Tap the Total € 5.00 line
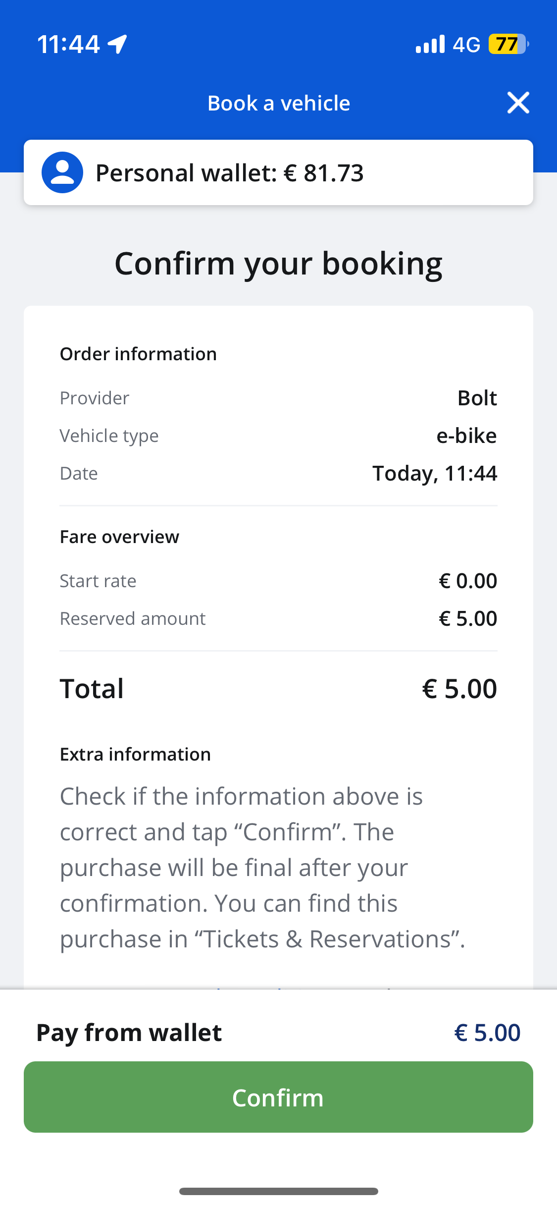 (278, 688)
